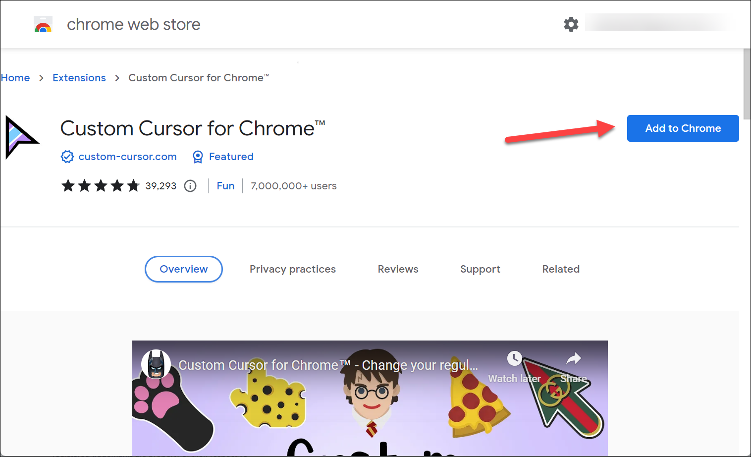751x457 pixels.
Task: Click the Share icon on the video
Action: (573, 357)
